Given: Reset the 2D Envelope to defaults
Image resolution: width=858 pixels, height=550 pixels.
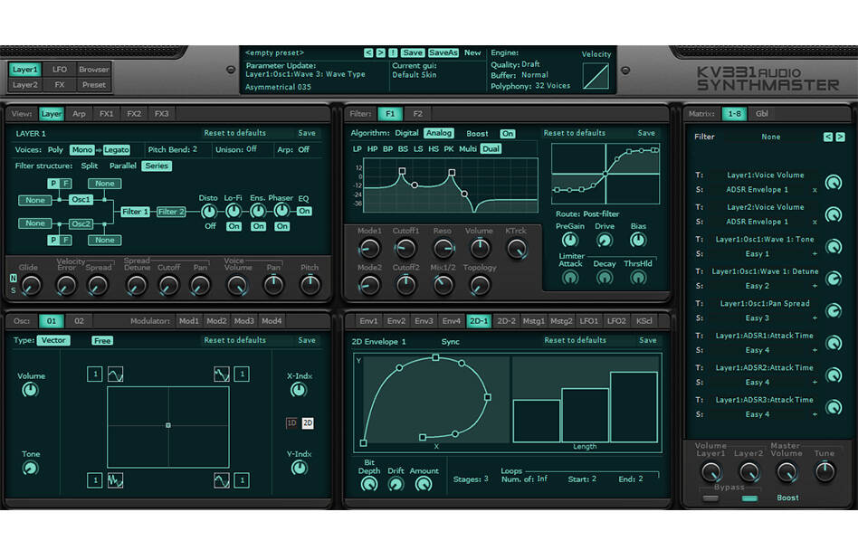Looking at the screenshot, I should pos(575,340).
